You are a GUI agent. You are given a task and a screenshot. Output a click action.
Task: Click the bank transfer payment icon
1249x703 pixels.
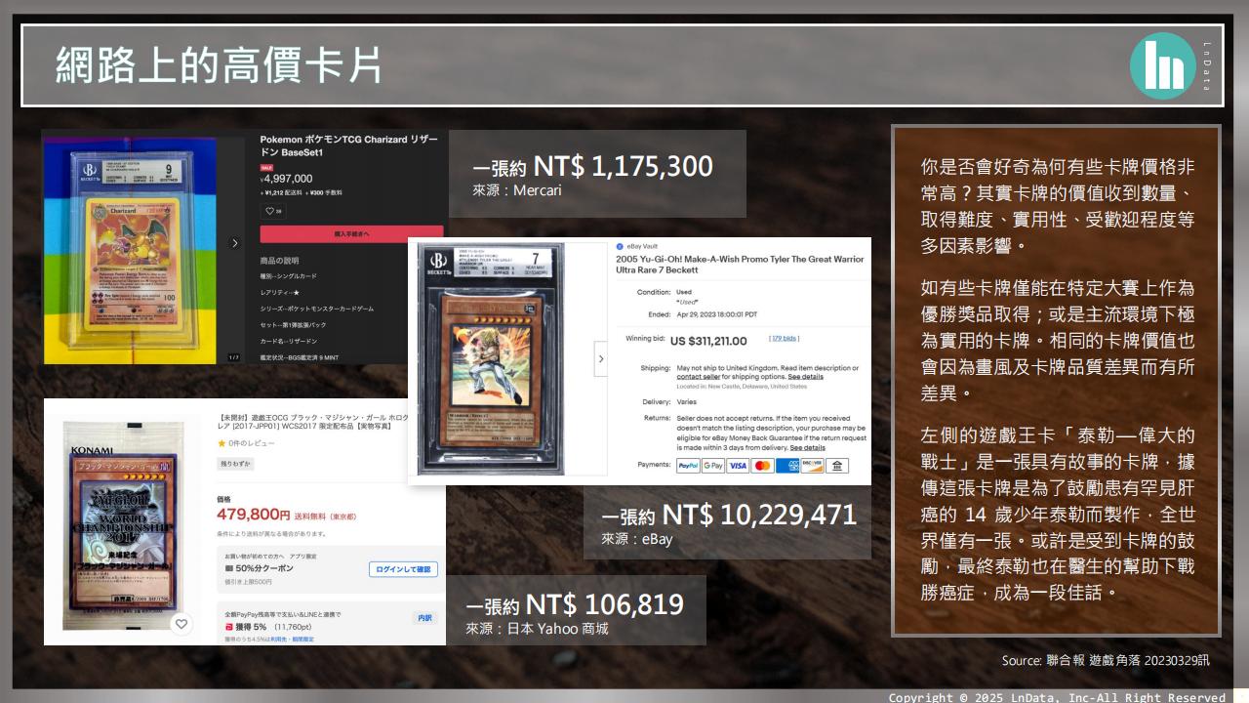837,466
